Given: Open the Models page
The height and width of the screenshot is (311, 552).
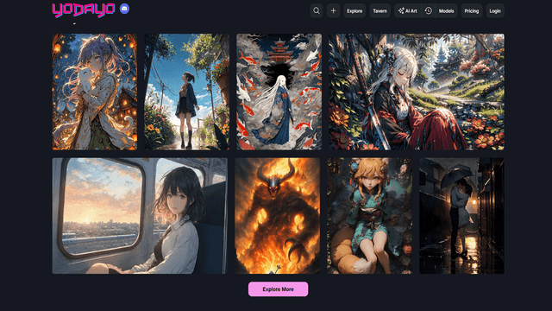Looking at the screenshot, I should (x=446, y=11).
